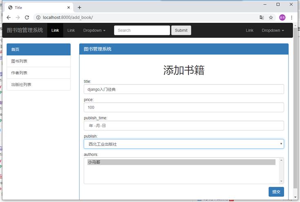Image resolution: width=300 pixels, height=202 pixels.
Task: Reload the page with refresh icon
Action: 27,18
